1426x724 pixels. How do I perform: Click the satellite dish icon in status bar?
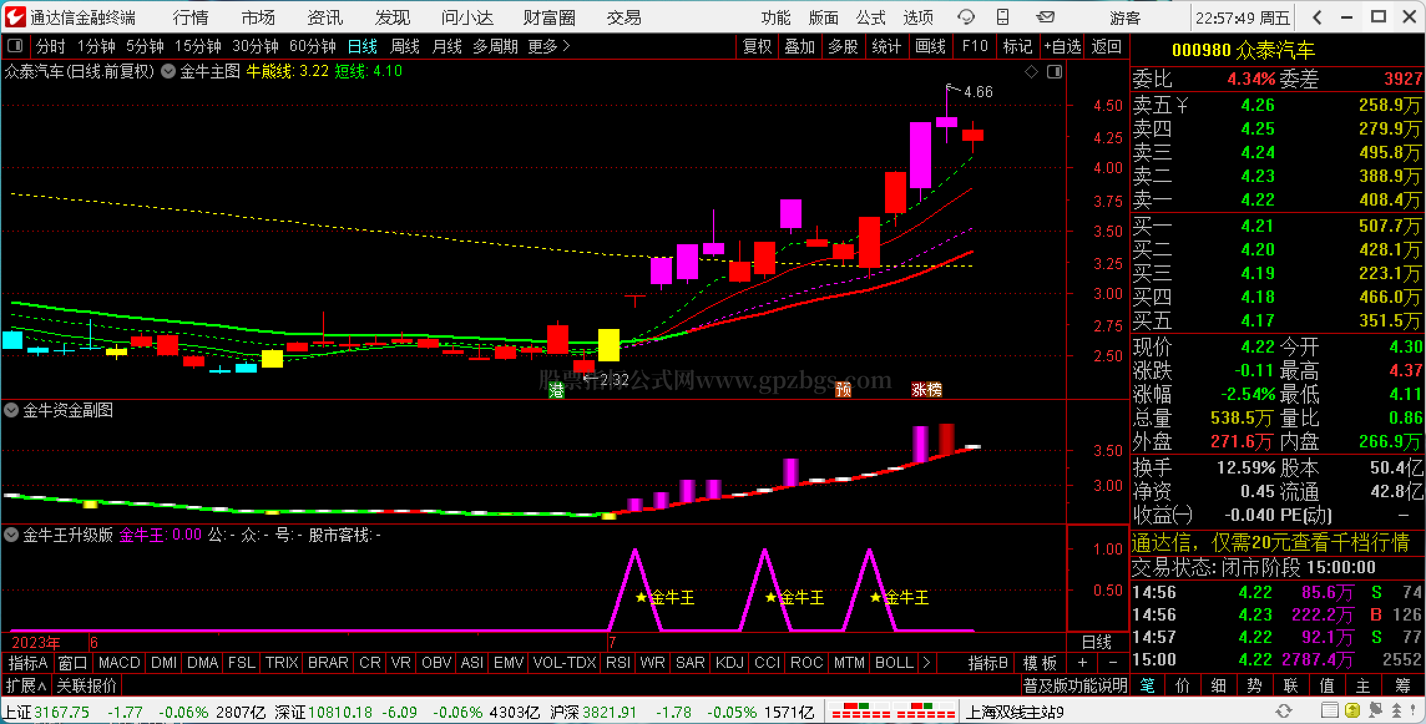pos(1375,710)
